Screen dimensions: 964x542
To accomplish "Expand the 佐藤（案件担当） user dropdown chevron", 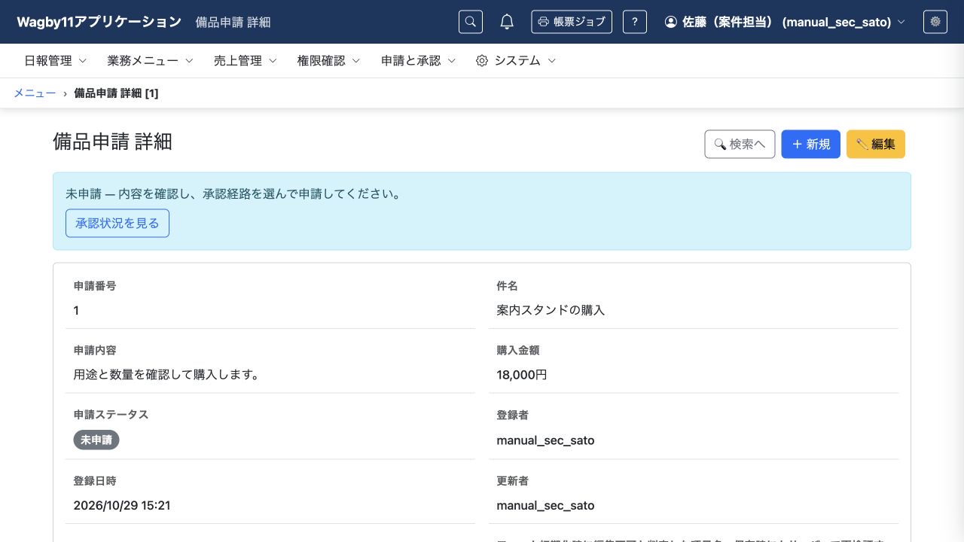I will [901, 22].
